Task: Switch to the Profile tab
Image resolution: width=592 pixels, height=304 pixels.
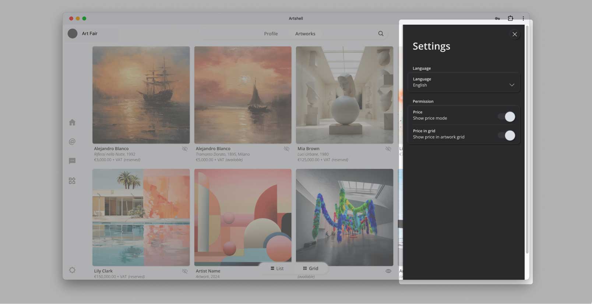Action: (271, 33)
